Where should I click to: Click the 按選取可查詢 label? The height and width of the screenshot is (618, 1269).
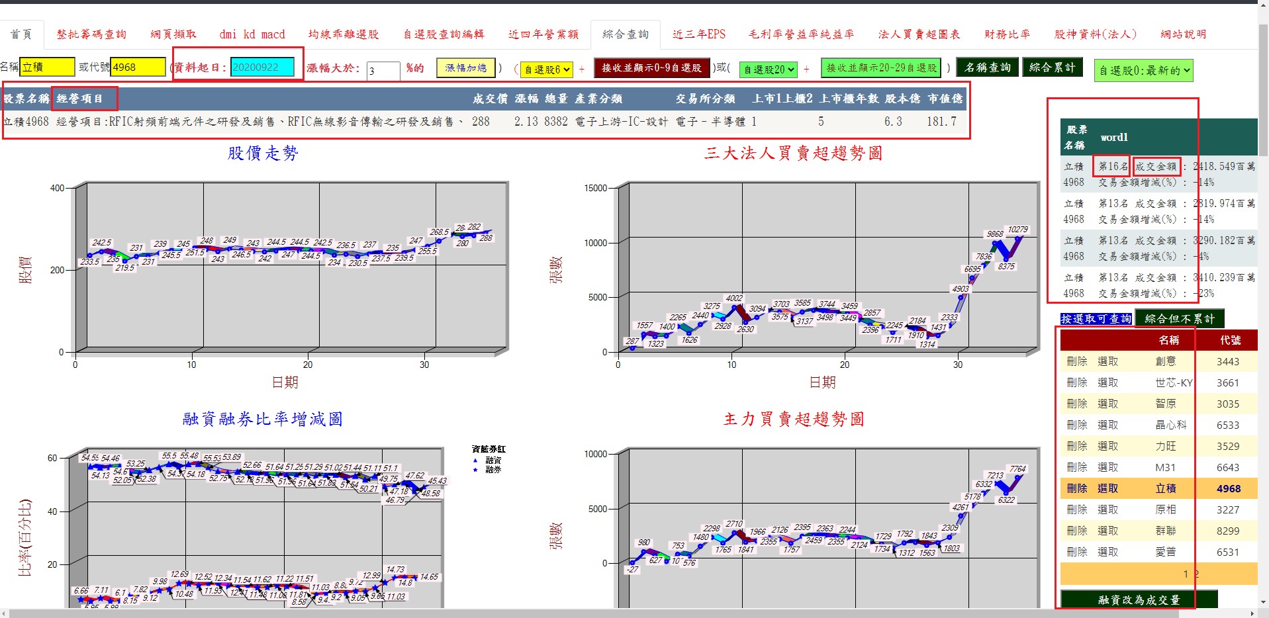tap(1096, 319)
